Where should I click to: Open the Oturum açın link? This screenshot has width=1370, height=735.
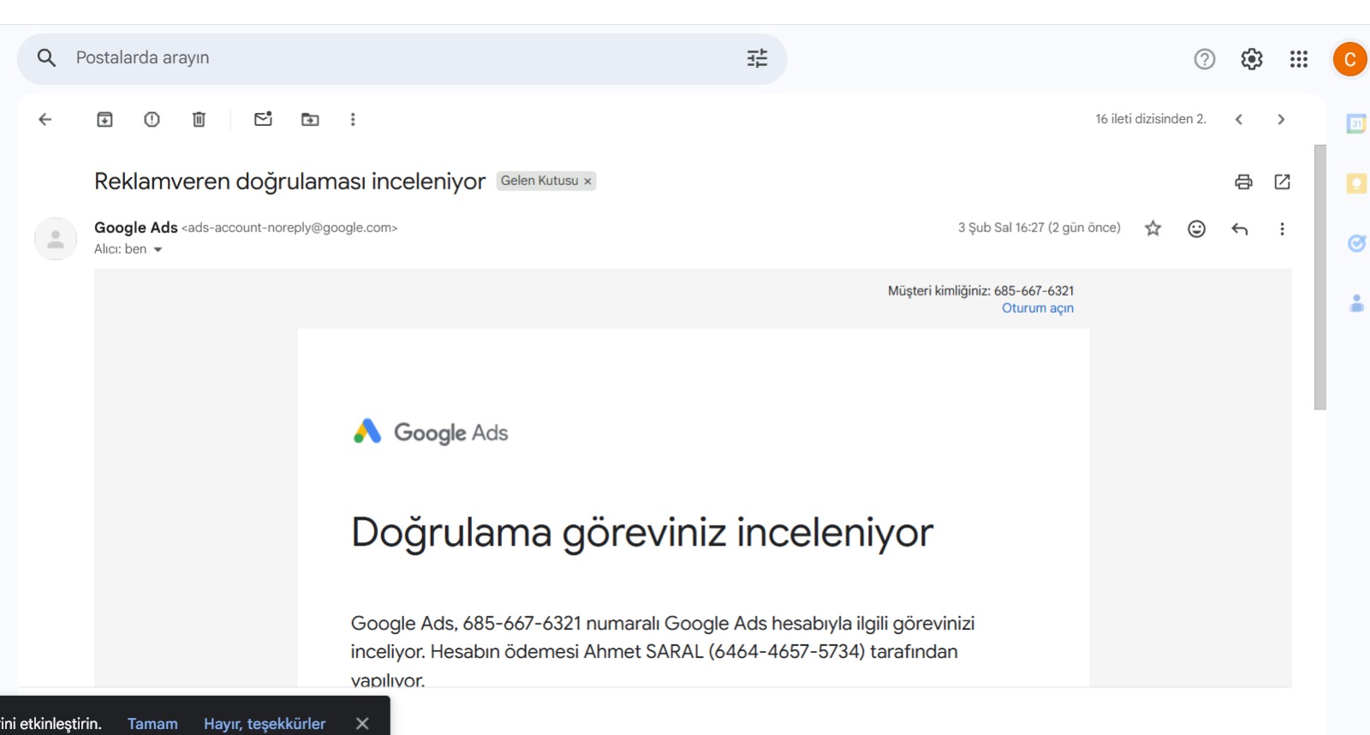point(1038,308)
